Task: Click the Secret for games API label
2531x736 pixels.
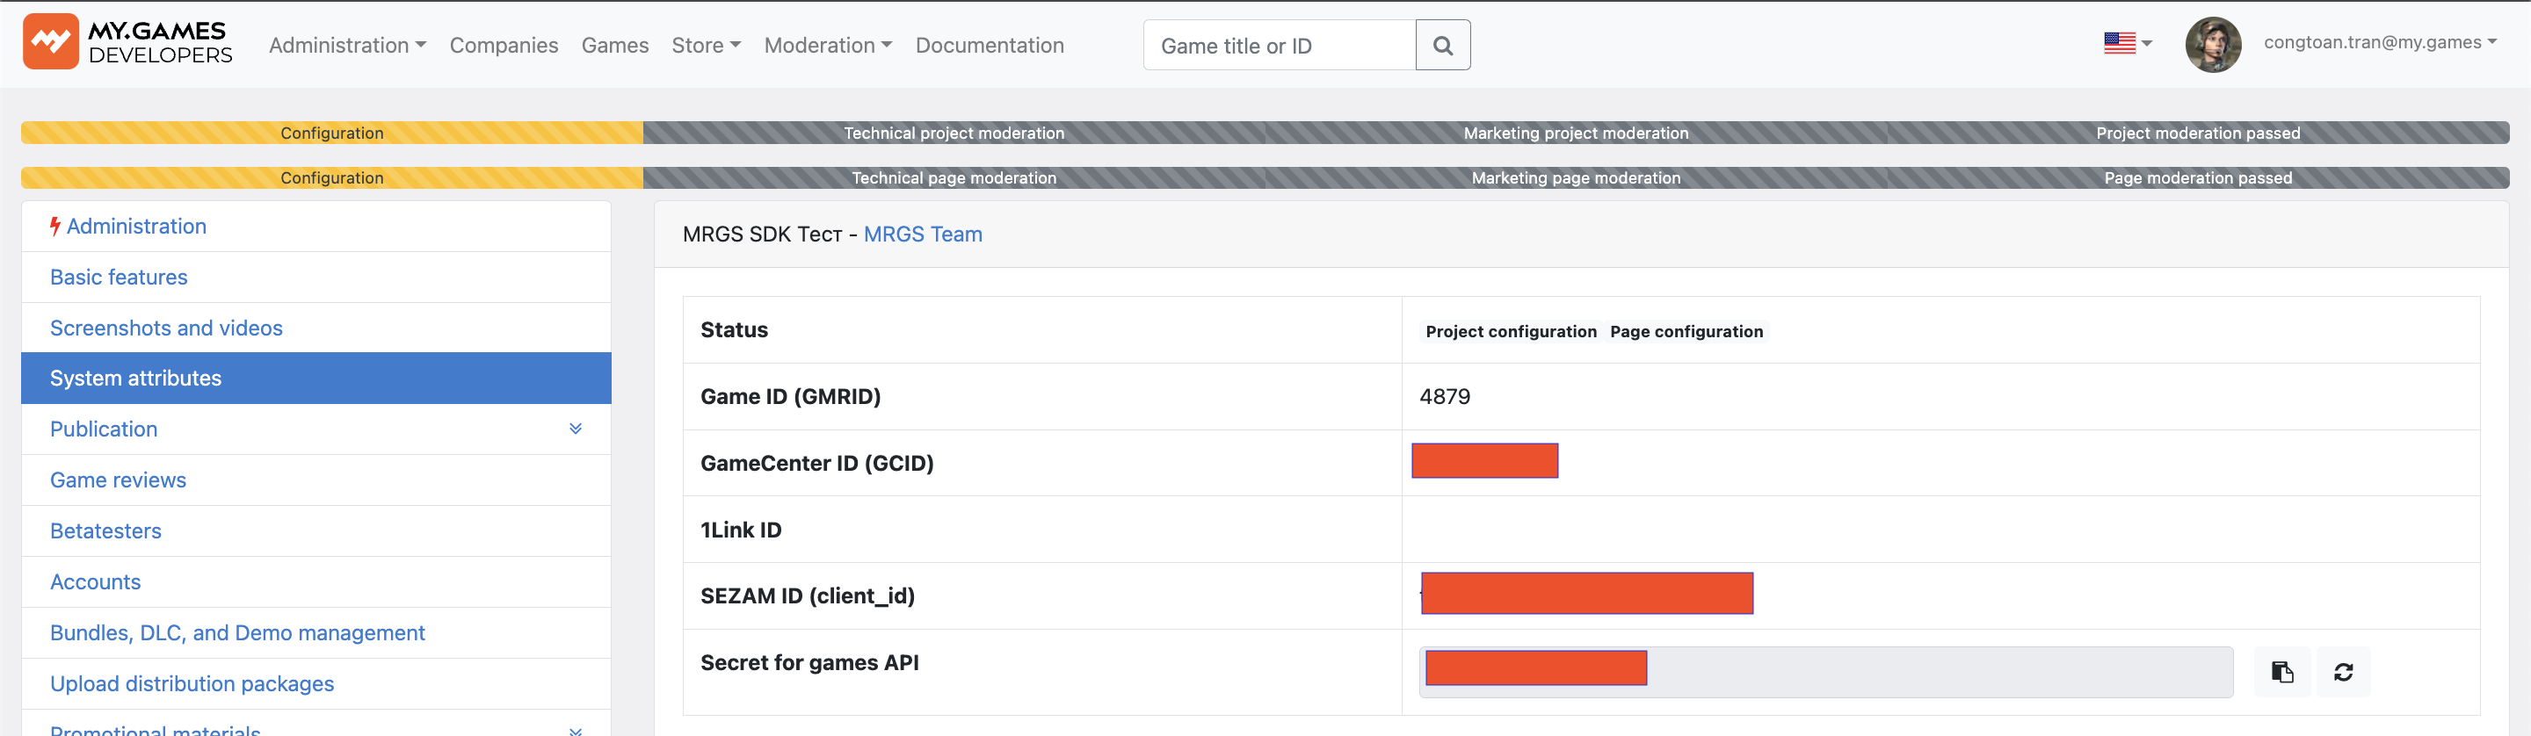Action: [x=809, y=662]
